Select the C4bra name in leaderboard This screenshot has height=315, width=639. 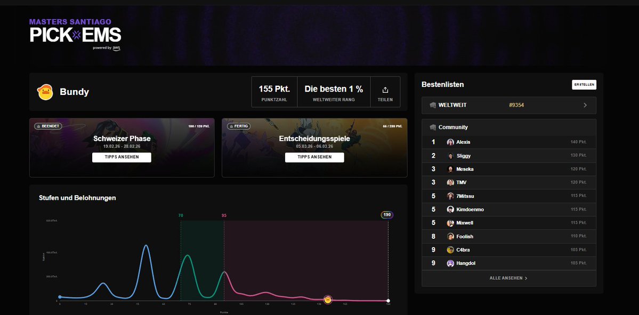[x=463, y=250]
